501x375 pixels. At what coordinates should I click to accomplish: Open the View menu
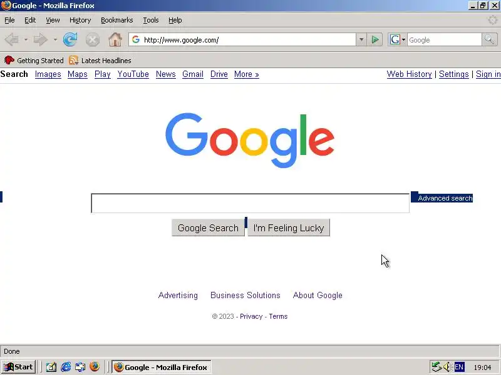click(53, 20)
